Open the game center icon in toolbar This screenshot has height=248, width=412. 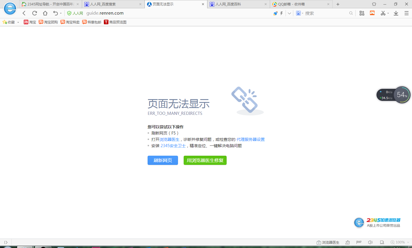pyautogui.click(x=372, y=13)
